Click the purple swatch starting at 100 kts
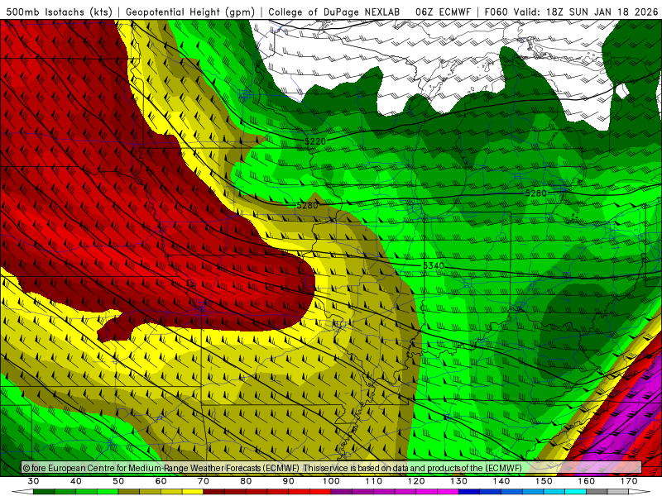 342,492
